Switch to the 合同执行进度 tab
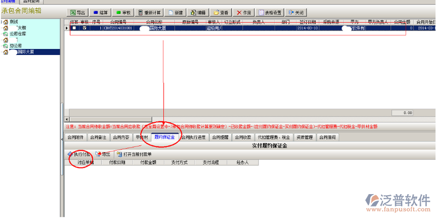Image resolution: width=436 pixels, height=218 pixels. pyautogui.click(x=193, y=138)
